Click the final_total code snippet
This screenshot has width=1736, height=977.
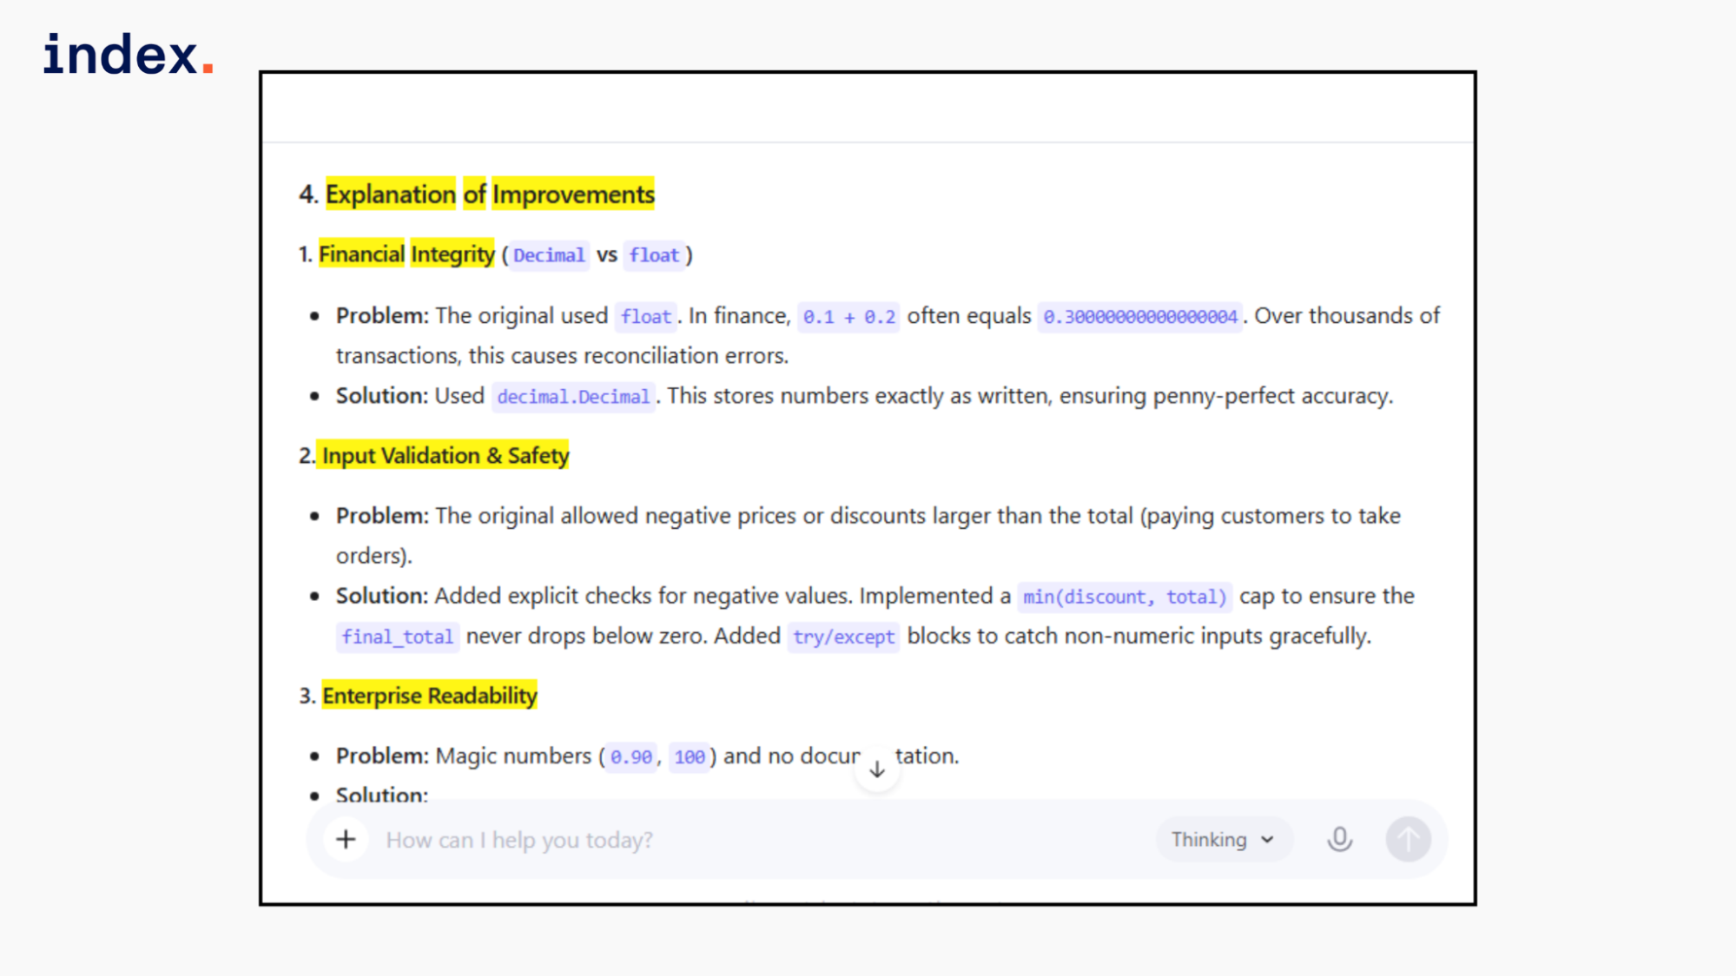tap(397, 637)
